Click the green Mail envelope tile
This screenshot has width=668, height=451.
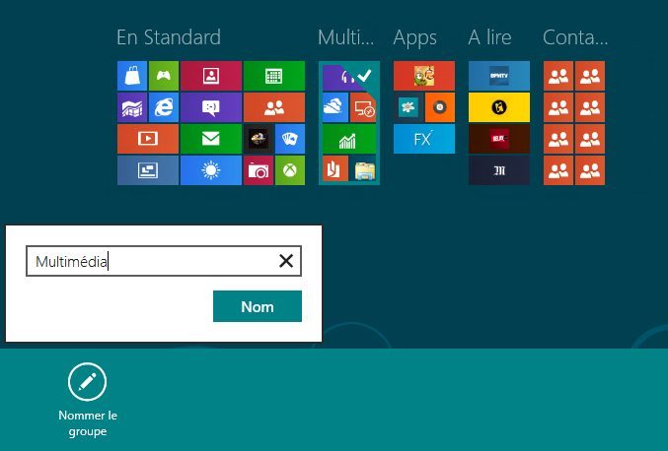pyautogui.click(x=210, y=139)
